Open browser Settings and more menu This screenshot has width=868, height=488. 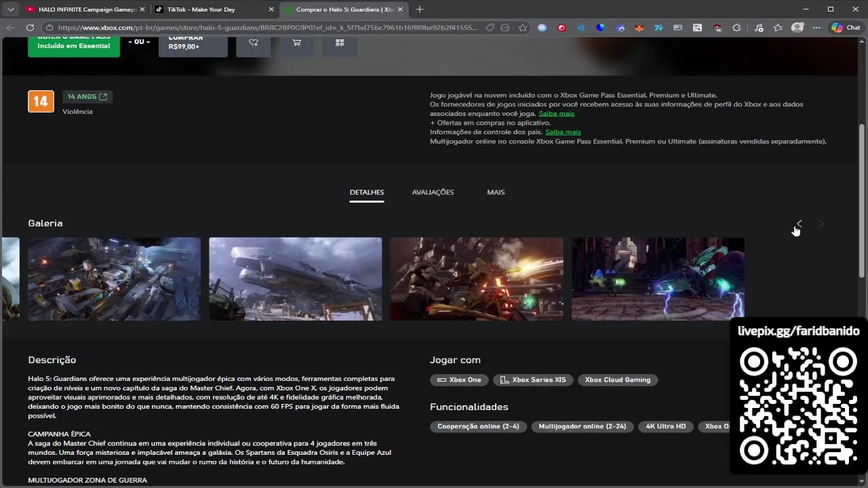click(816, 28)
